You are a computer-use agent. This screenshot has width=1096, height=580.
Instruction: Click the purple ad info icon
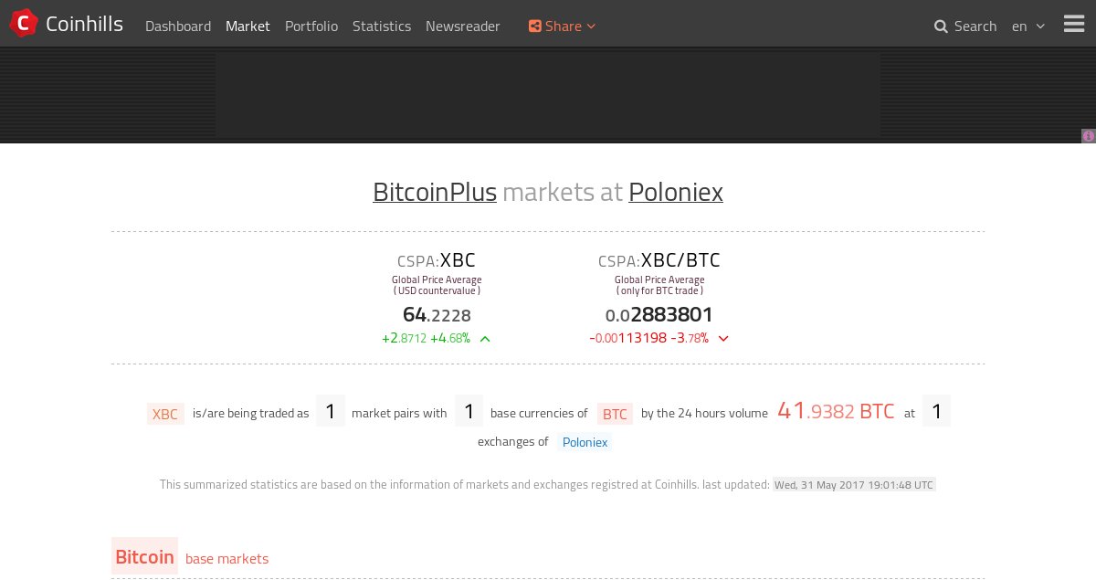click(x=1089, y=136)
